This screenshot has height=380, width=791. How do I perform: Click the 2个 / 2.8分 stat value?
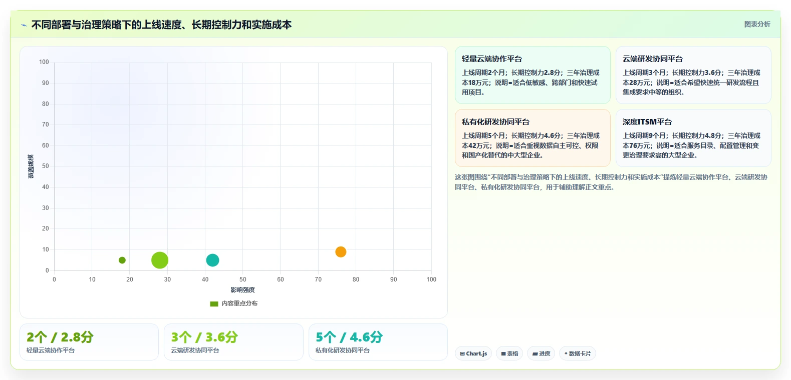click(x=60, y=337)
